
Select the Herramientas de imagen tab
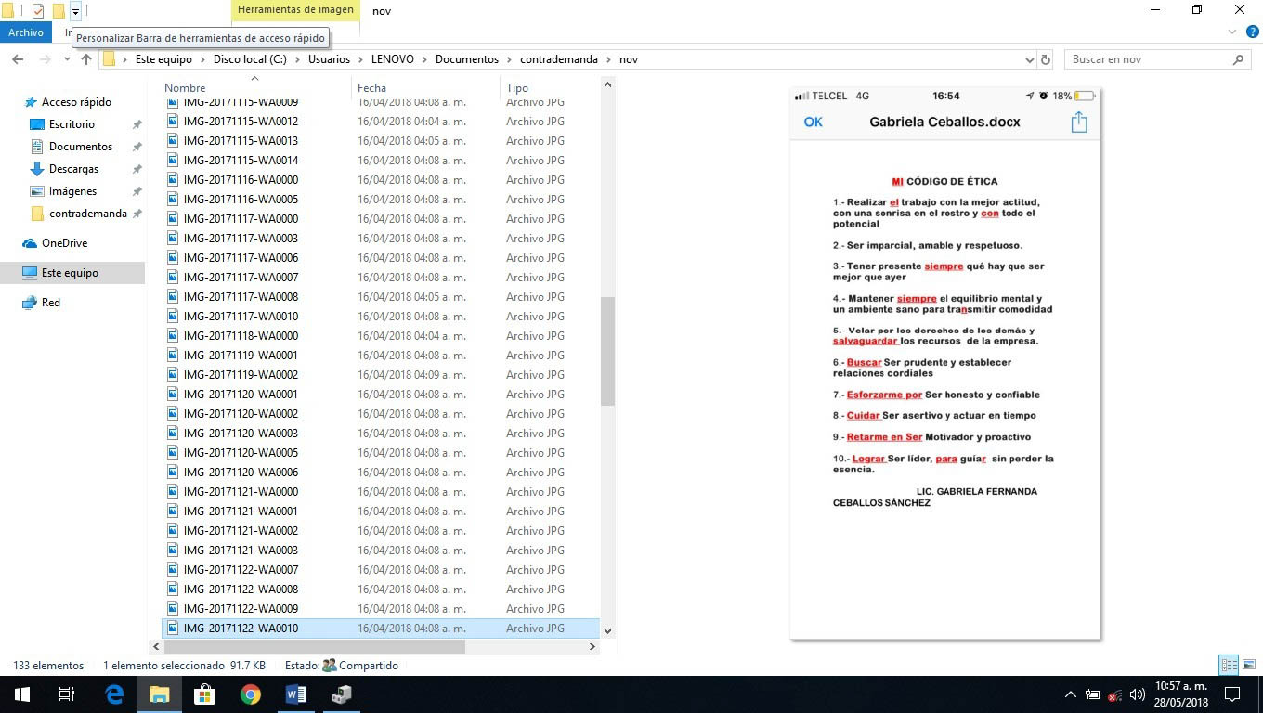(295, 10)
